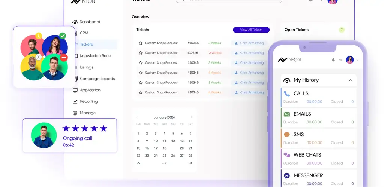Click the Application monitor icon
This screenshot has width=384, height=187.
click(75, 90)
